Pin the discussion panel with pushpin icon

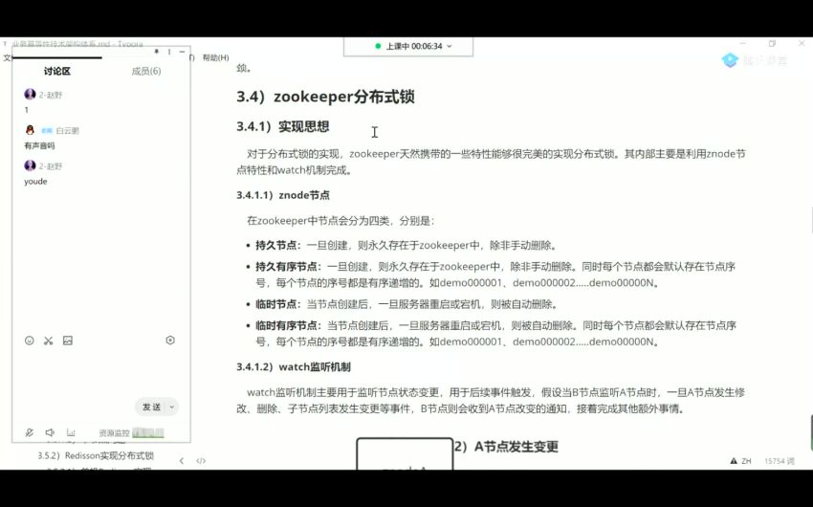click(x=156, y=52)
